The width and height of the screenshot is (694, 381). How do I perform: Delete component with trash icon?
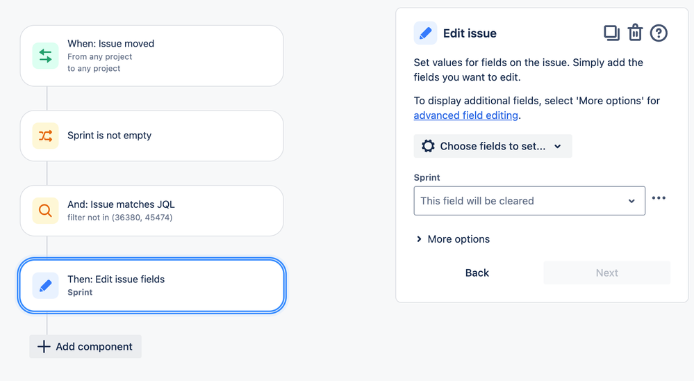pyautogui.click(x=635, y=33)
